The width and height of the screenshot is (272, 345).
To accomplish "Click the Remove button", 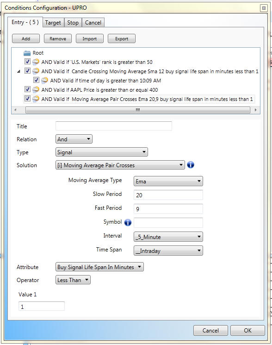I will point(58,39).
